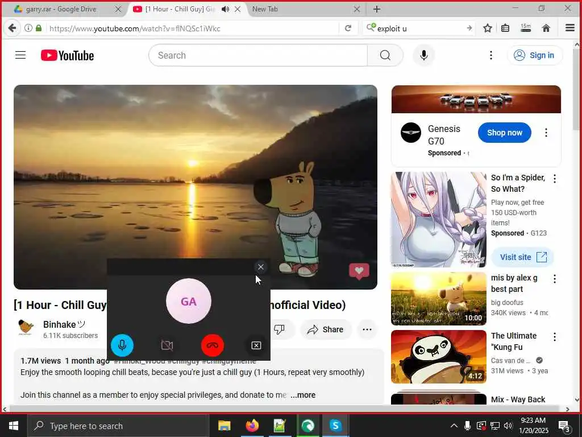Click the YouTube search magnifier button
Screen dimensions: 582x437
tap(385, 55)
